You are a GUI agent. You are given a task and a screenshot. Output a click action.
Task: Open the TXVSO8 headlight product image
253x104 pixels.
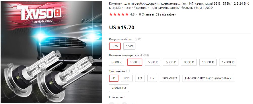point(51,52)
